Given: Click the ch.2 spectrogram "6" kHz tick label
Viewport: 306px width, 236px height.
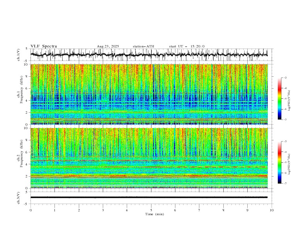Looking at the screenshot, I should point(27,152).
